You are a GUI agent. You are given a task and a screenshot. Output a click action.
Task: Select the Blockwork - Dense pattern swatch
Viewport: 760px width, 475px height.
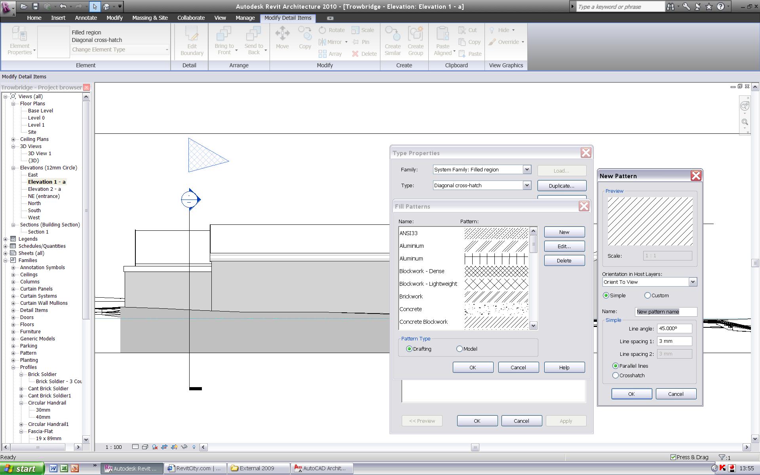[496, 271]
